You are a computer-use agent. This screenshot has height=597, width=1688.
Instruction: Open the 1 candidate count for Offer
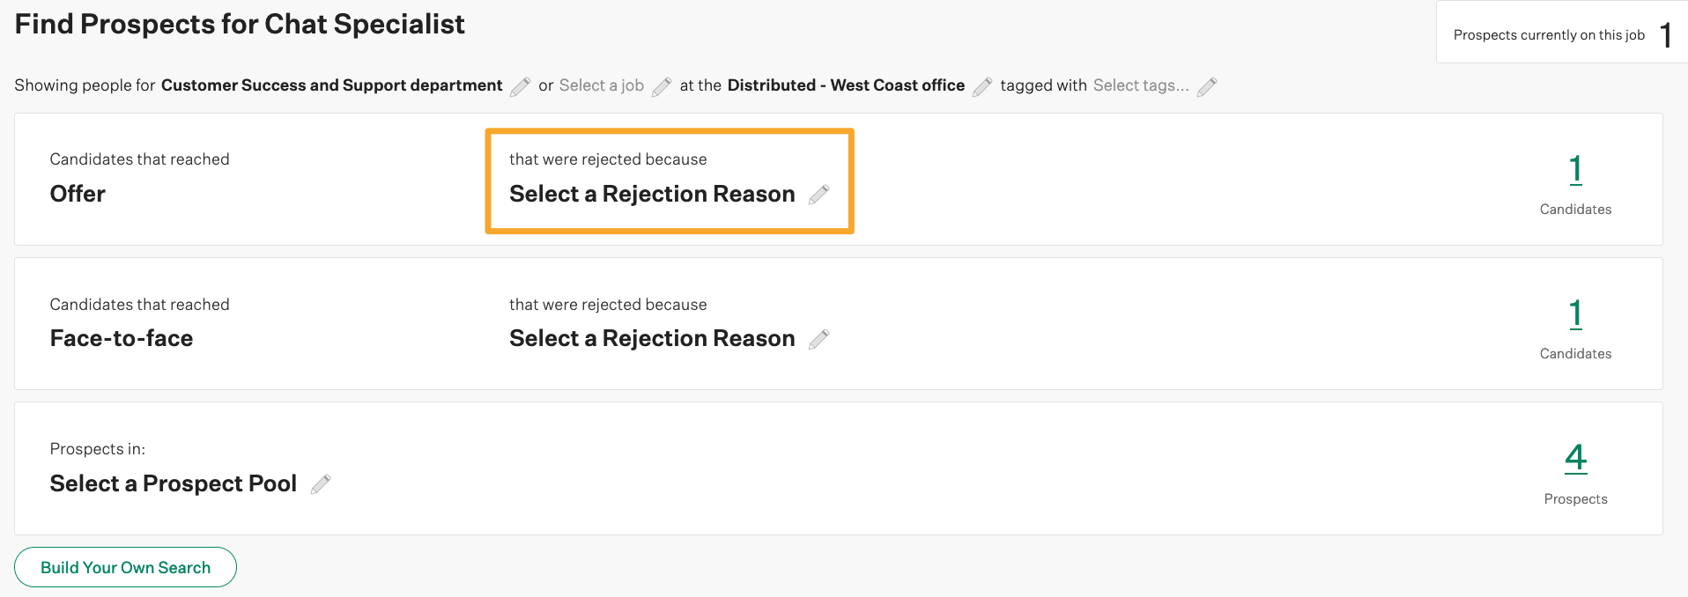tap(1575, 169)
